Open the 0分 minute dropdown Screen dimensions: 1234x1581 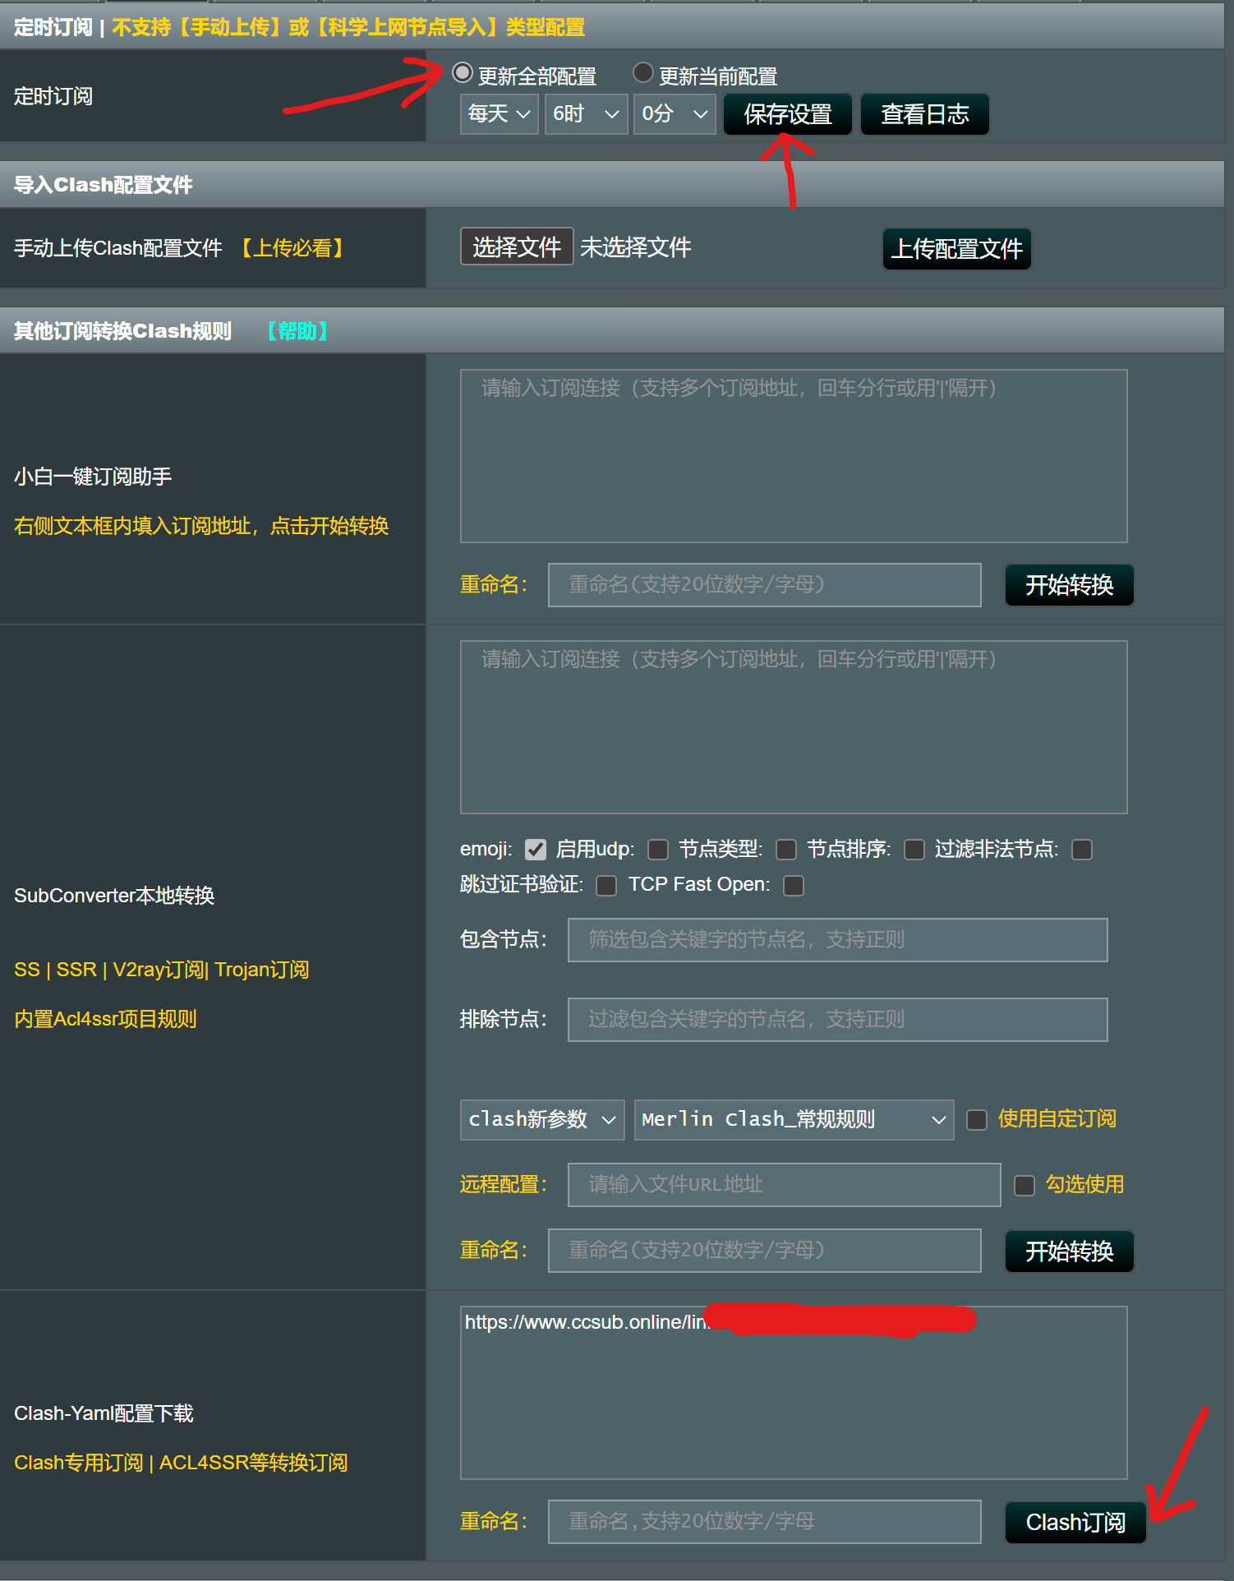pos(674,113)
